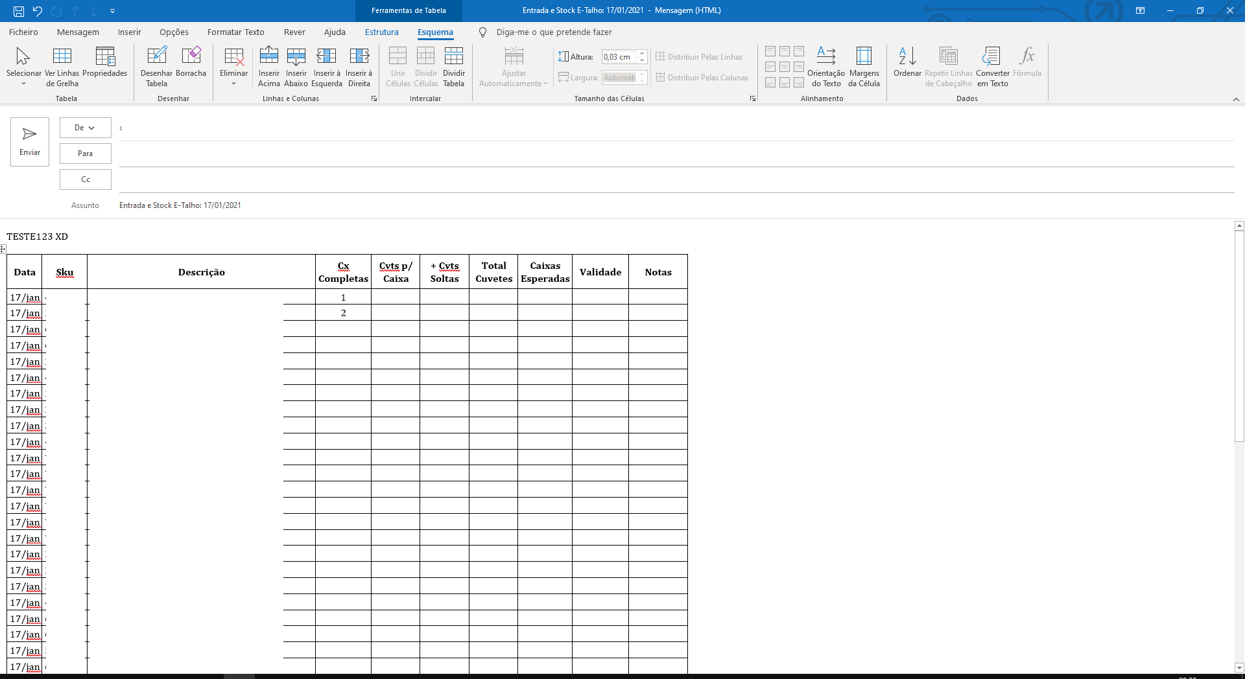Click Converter em Texto
The height and width of the screenshot is (679, 1245).
pyautogui.click(x=992, y=67)
